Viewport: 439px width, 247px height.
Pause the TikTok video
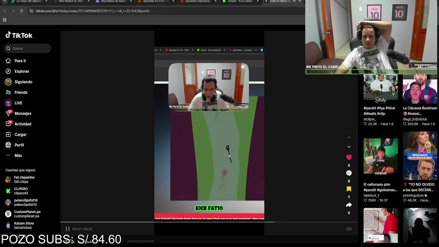[68, 229]
